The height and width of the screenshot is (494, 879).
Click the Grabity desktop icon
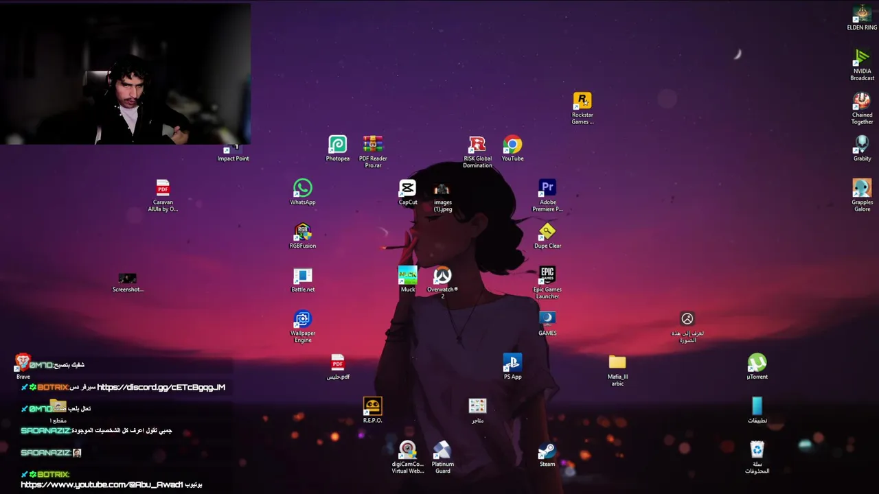pyautogui.click(x=862, y=149)
